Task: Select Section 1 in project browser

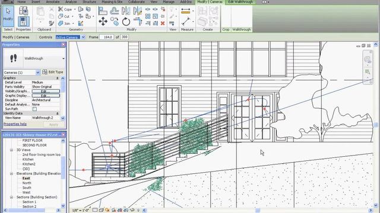Action: pyautogui.click(x=29, y=202)
